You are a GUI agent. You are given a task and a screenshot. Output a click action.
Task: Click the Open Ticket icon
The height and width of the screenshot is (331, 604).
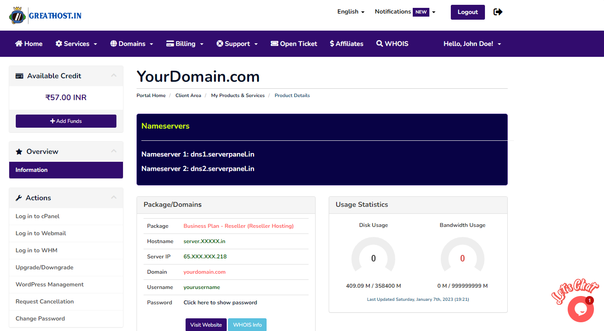(x=274, y=44)
